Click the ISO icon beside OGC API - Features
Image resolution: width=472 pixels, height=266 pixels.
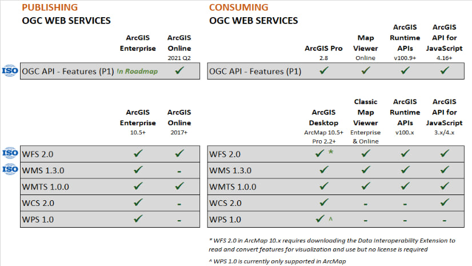10,70
